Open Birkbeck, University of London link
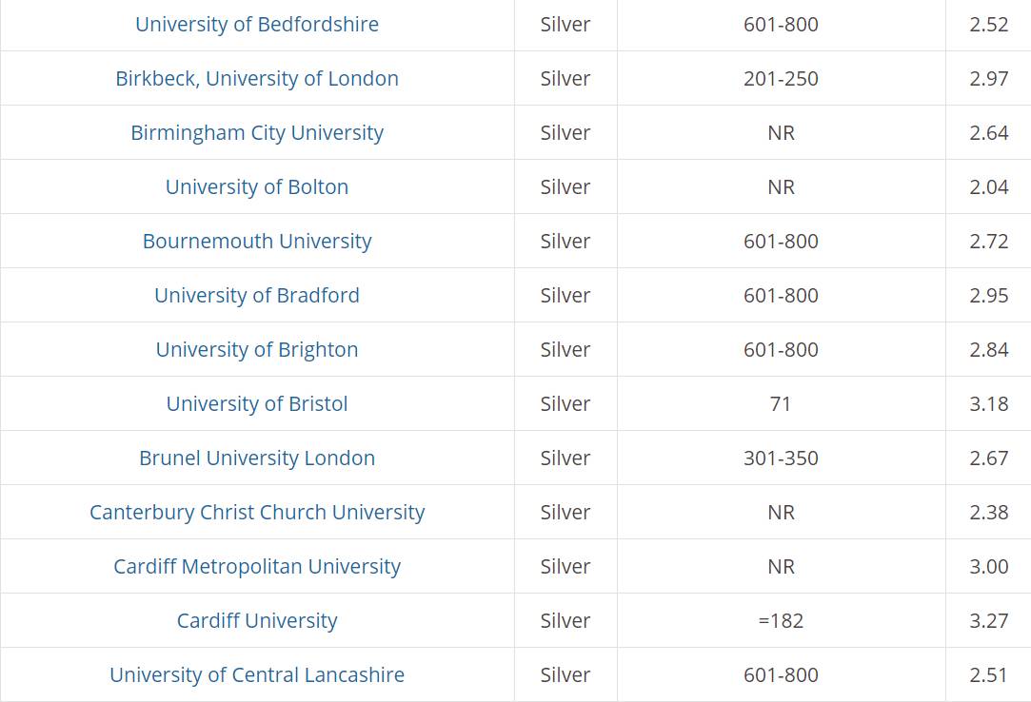1031x702 pixels. [256, 78]
